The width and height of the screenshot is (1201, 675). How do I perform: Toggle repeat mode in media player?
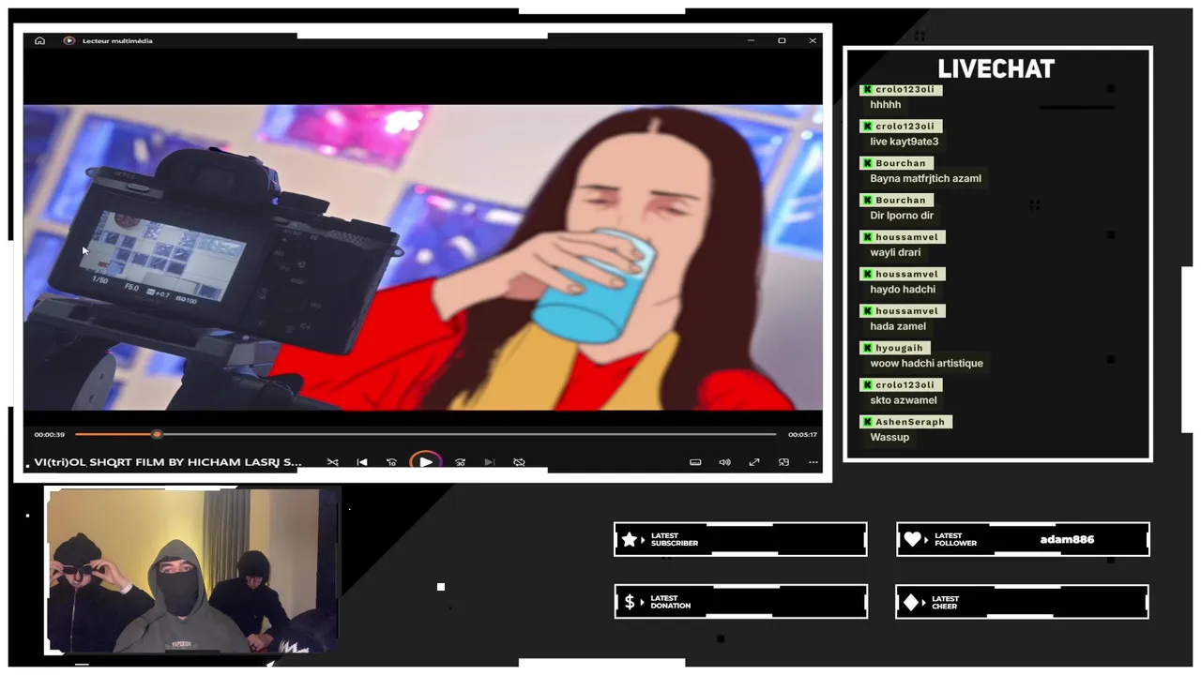click(519, 462)
